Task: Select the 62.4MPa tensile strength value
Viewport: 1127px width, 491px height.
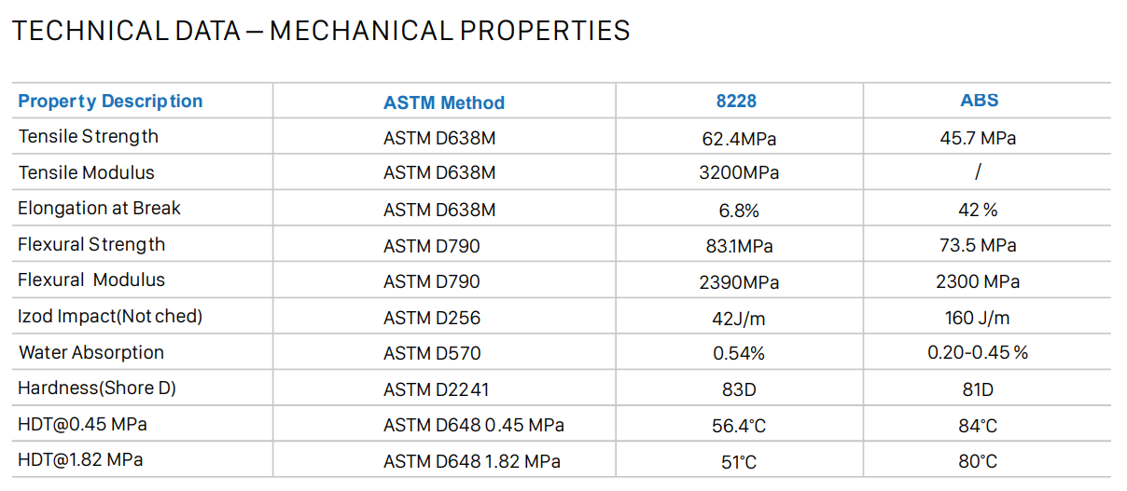Action: pos(739,139)
